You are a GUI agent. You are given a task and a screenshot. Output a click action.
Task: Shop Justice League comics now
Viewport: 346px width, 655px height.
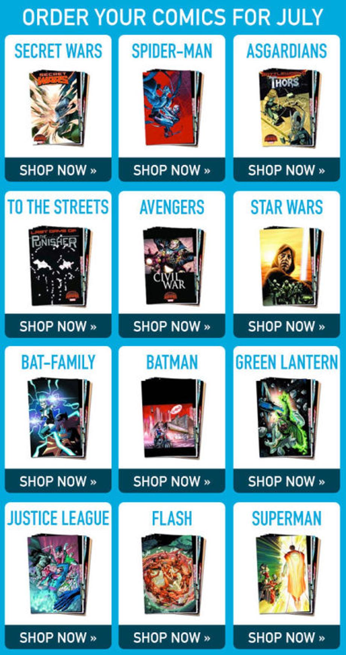click(58, 637)
